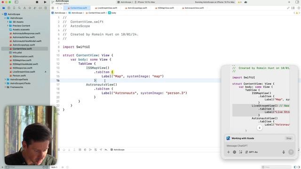The height and width of the screenshot is (169, 301).
Task: Open the cloud status icon in toolbar
Action: pyautogui.click(x=246, y=2)
